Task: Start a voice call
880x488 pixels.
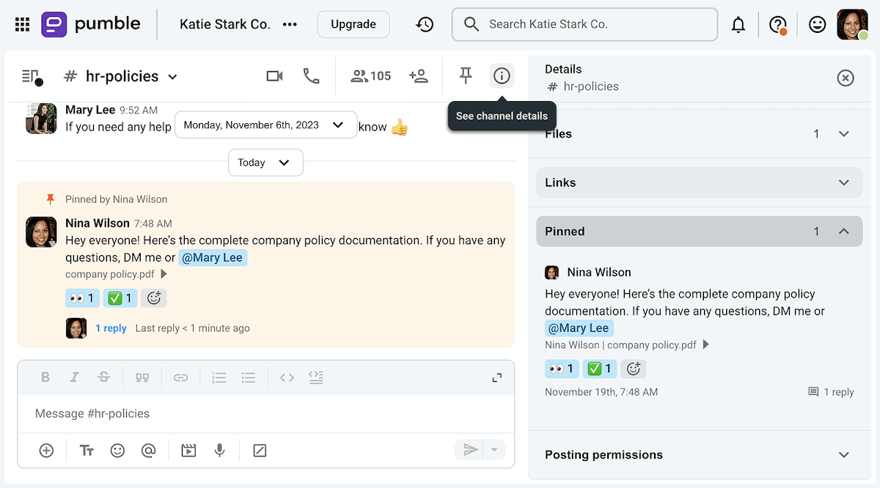Action: 311,75
